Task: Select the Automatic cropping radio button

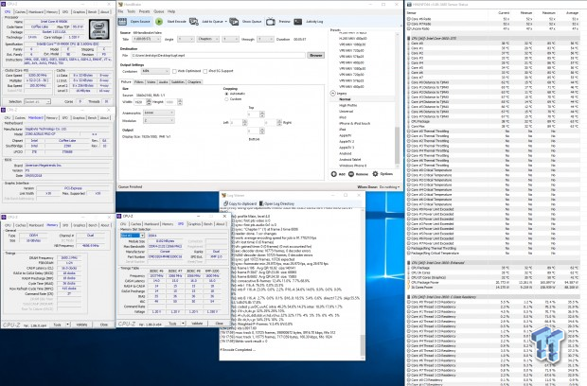Action: tap(226, 94)
